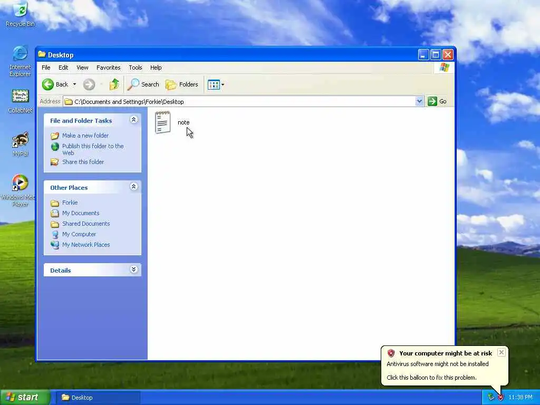Click the Start button

point(25,398)
